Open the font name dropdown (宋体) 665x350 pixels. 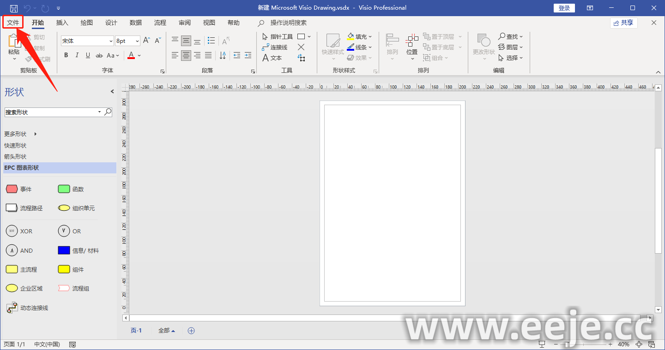[111, 41]
